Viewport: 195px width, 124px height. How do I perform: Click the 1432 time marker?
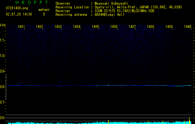click(x=39, y=26)
